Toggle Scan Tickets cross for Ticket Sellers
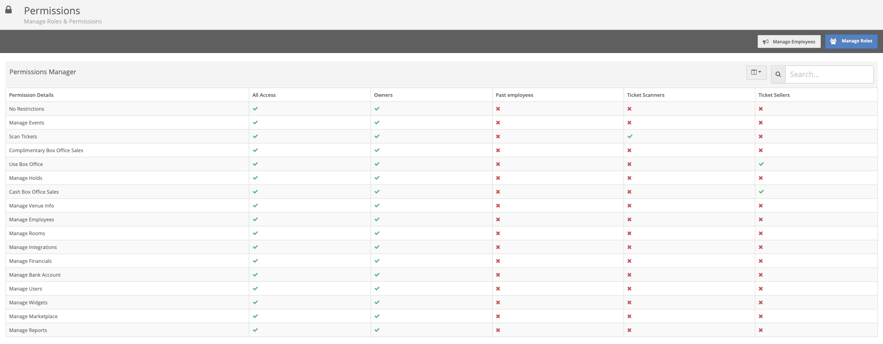Screen dimensions: 883x344 pyautogui.click(x=761, y=136)
